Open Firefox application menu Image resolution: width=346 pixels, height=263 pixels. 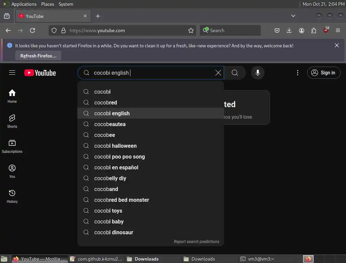(338, 30)
